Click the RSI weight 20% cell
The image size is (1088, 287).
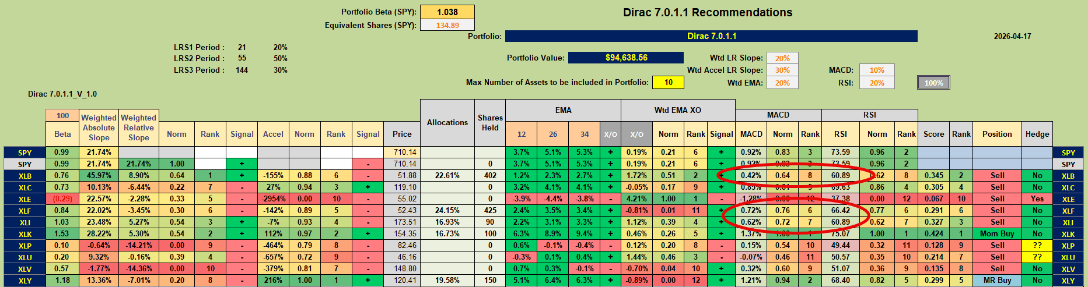click(x=877, y=83)
